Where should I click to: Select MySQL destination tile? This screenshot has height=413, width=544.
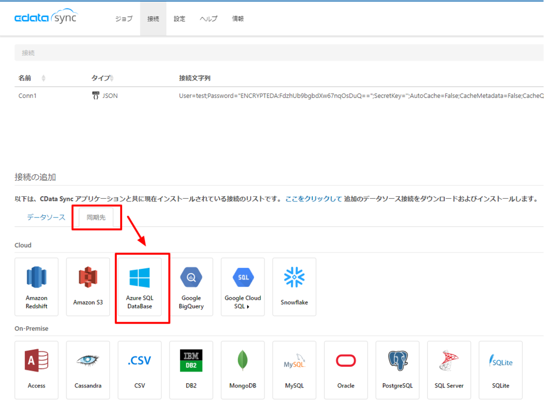point(294,370)
